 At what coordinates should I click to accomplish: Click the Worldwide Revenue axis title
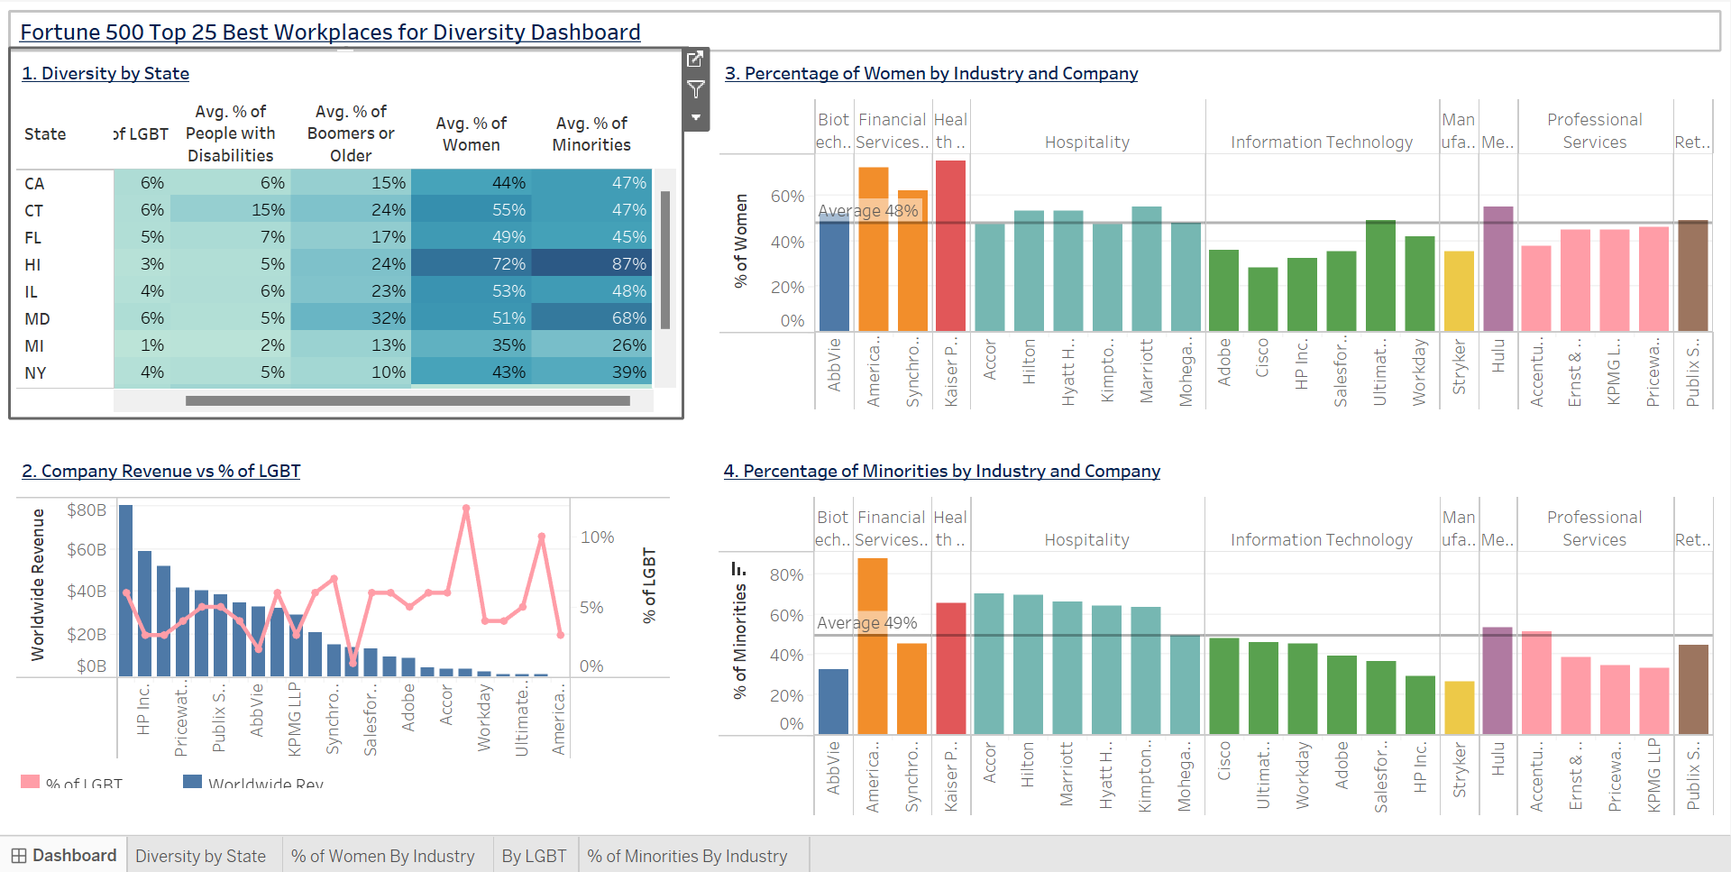coord(37,584)
